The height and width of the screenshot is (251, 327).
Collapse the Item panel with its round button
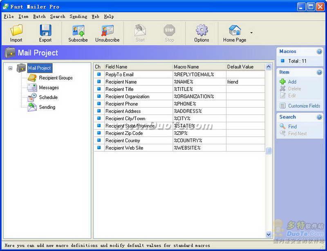coord(319,72)
